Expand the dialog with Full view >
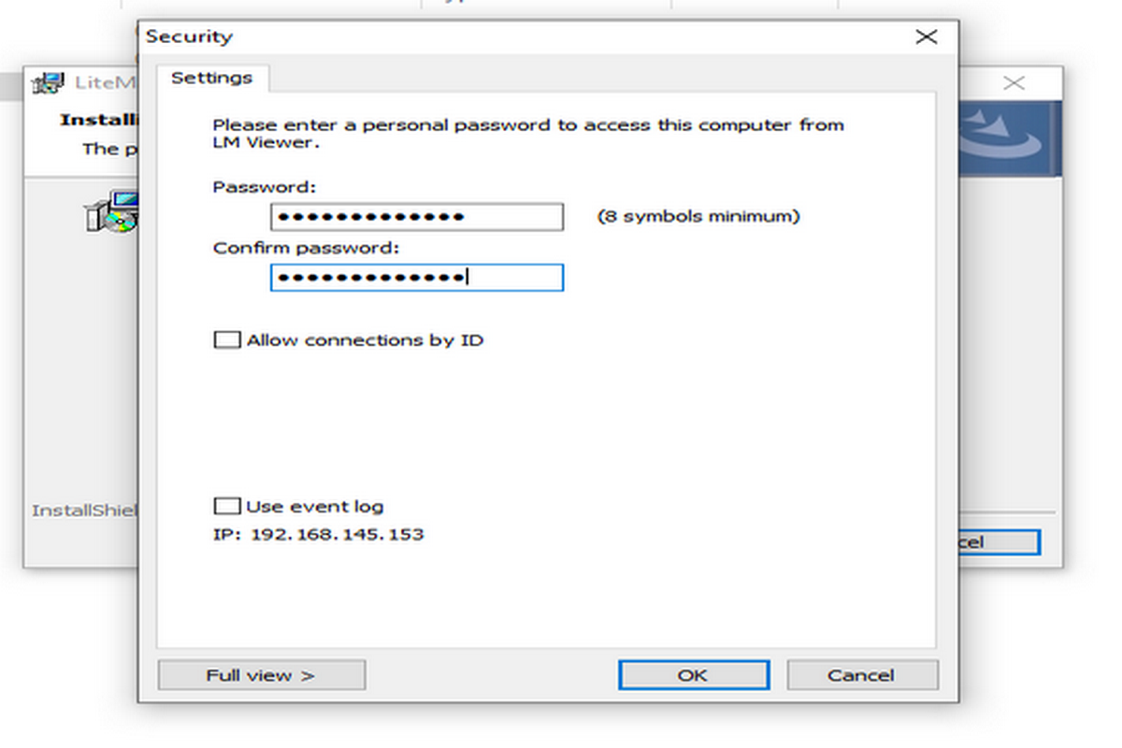This screenshot has width=1122, height=748. pos(261,675)
